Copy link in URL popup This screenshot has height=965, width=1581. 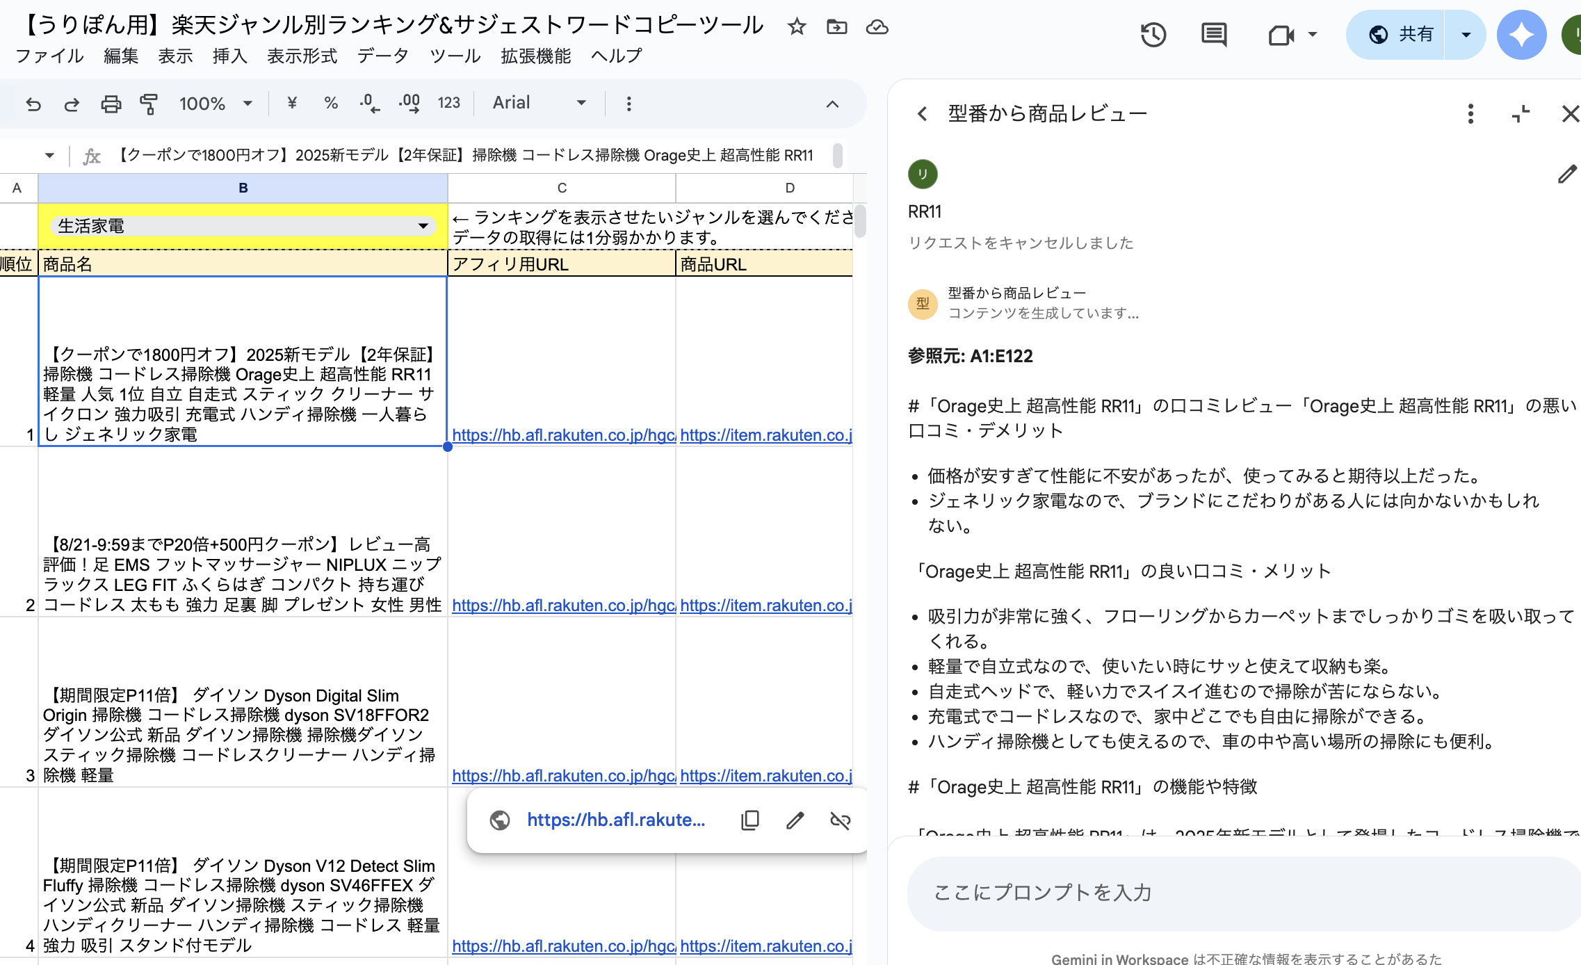750,820
